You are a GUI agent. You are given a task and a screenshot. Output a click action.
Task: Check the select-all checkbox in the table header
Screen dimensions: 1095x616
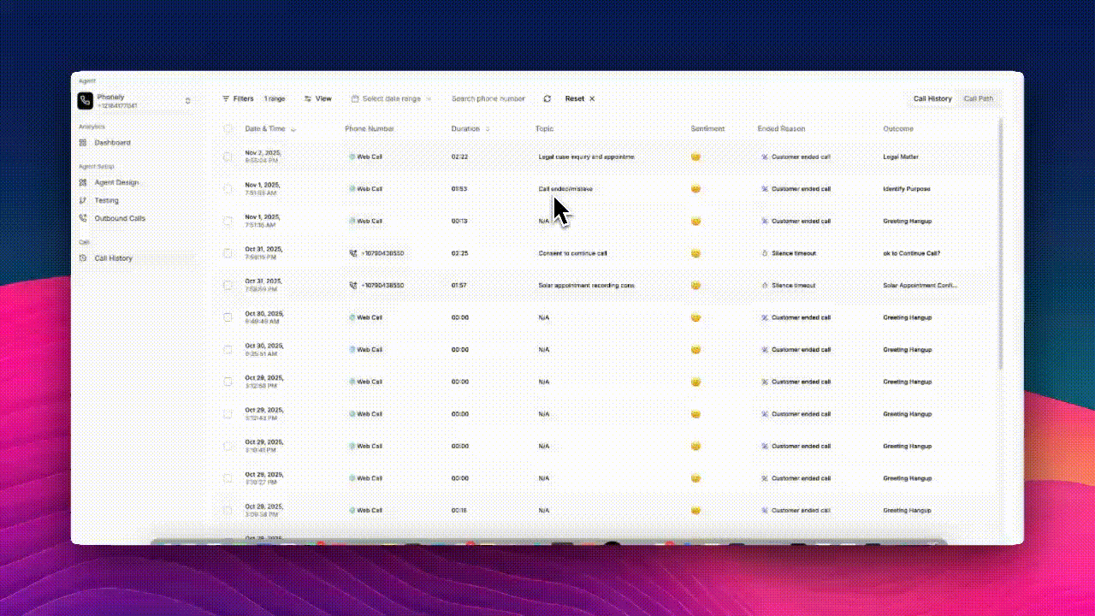(228, 128)
